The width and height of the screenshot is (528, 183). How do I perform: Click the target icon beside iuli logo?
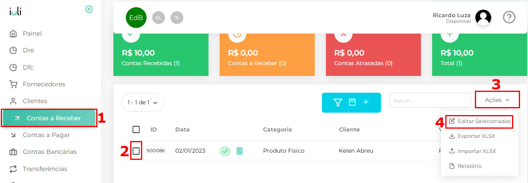tap(89, 9)
